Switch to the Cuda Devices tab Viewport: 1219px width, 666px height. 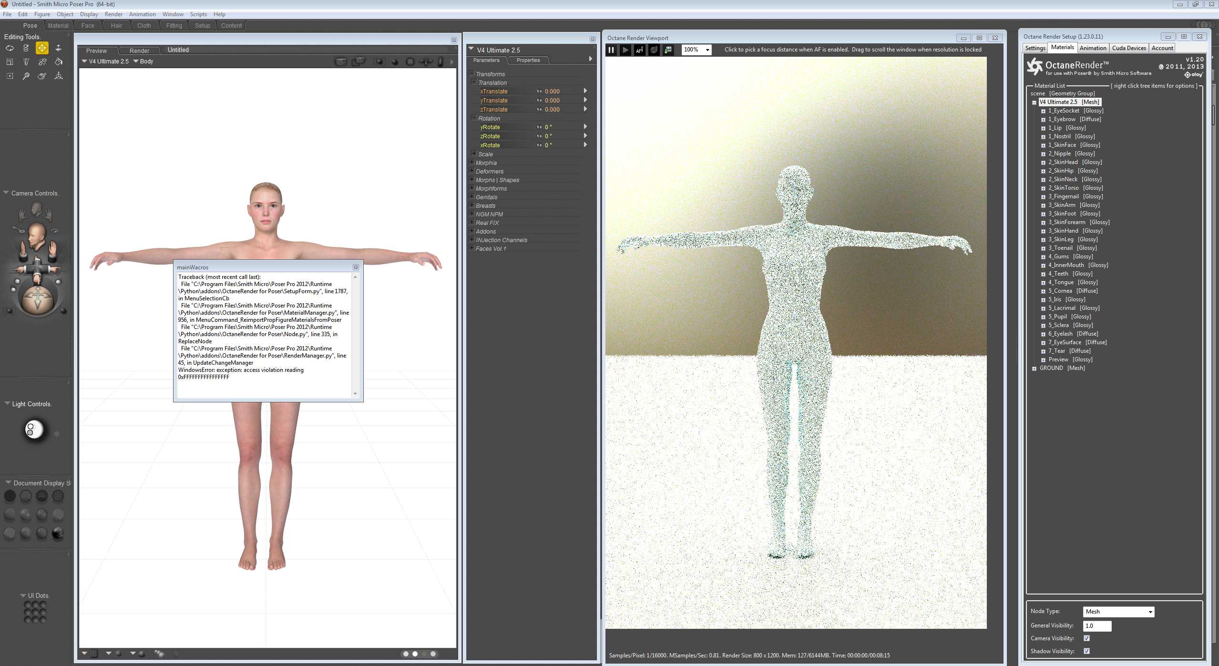[1128, 48]
